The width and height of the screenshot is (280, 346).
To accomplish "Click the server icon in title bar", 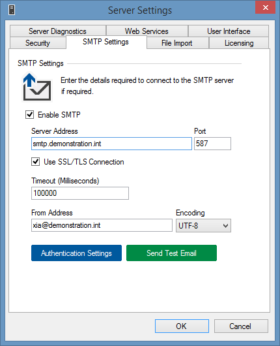I will click(x=12, y=10).
